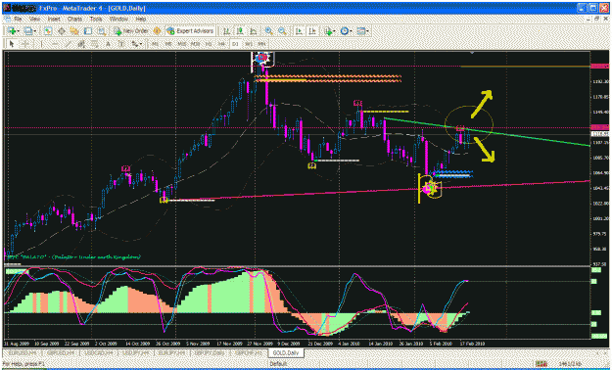The image size is (612, 370).
Task: Open the Templates icon
Action: (x=360, y=31)
